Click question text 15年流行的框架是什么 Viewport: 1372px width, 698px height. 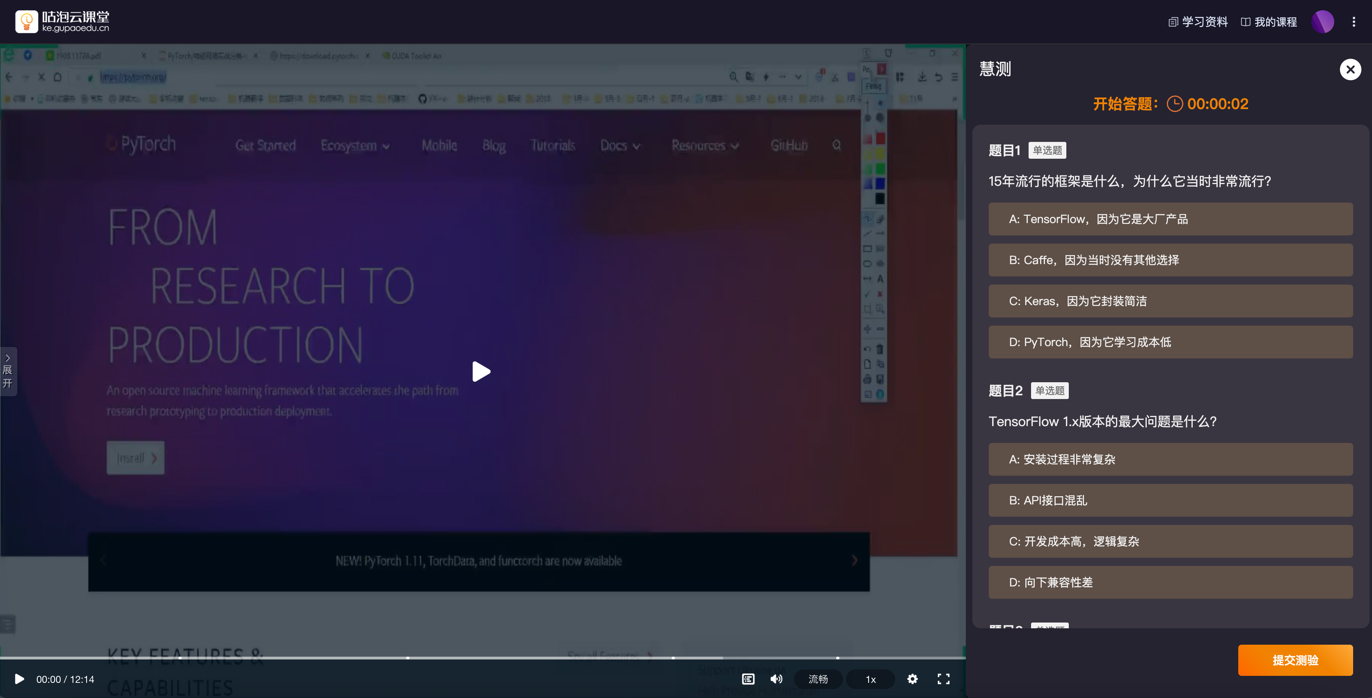[x=1130, y=181]
